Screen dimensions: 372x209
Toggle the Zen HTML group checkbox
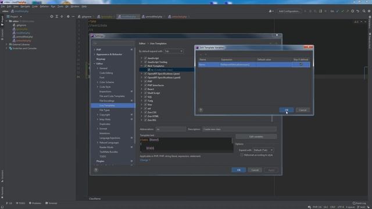click(x=145, y=116)
